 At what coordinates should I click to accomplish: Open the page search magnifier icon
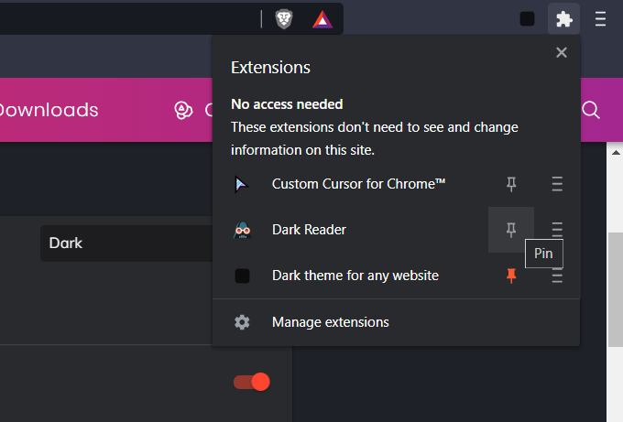tap(591, 110)
